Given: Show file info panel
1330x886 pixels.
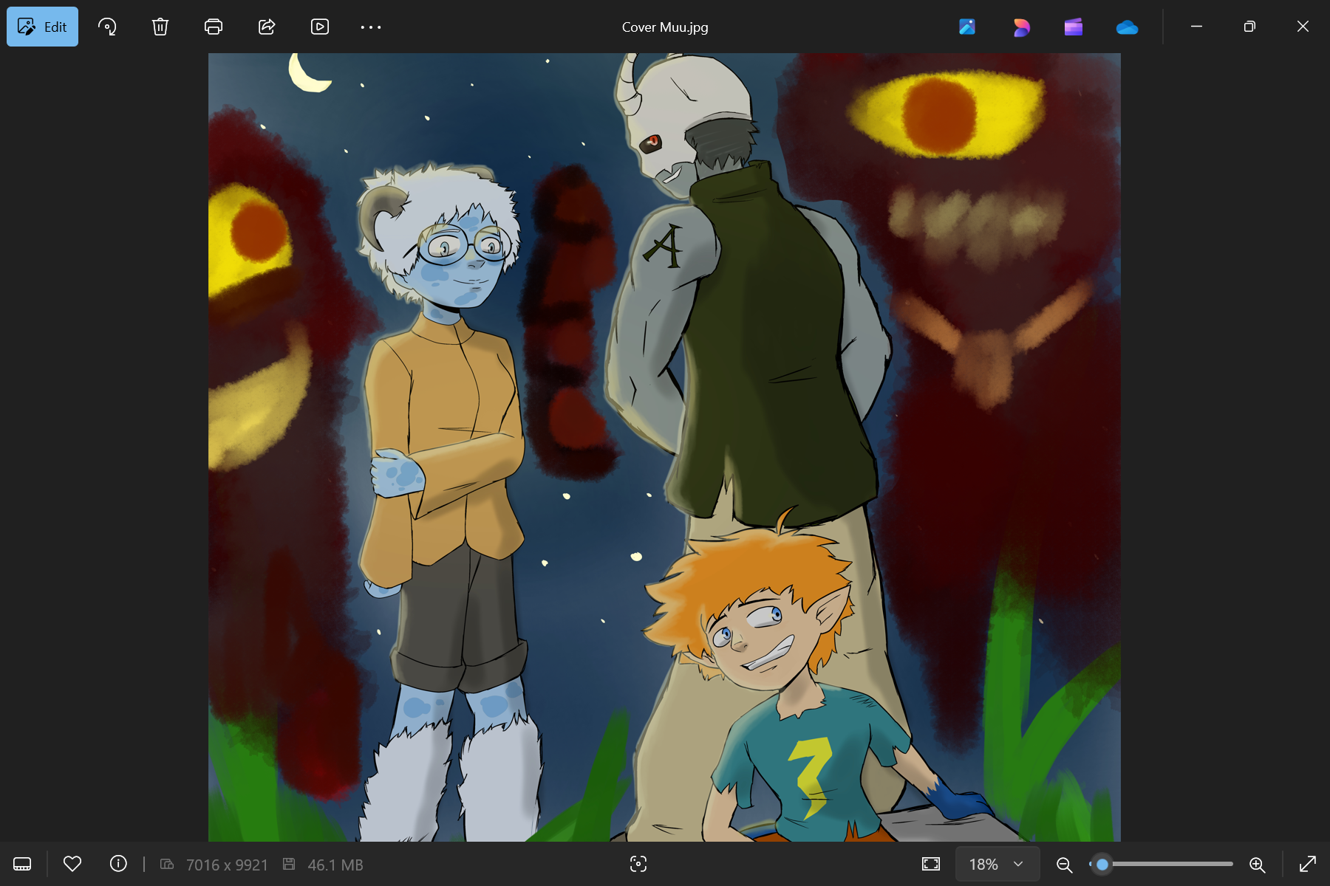Looking at the screenshot, I should (x=118, y=864).
